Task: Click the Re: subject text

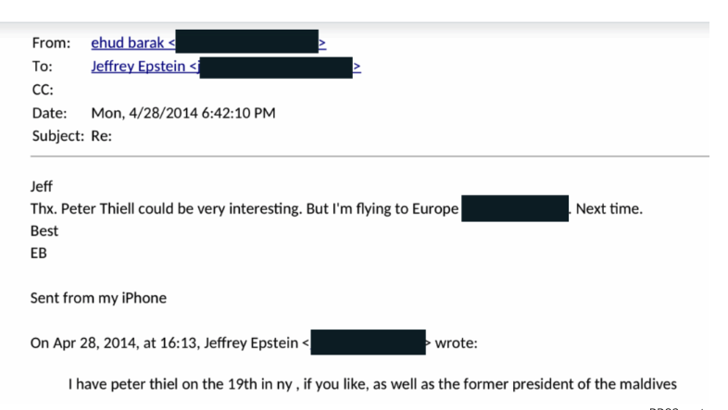Action: [101, 136]
